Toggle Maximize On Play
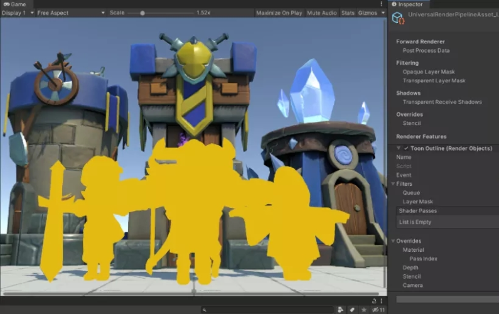Image resolution: width=499 pixels, height=314 pixels. [279, 13]
